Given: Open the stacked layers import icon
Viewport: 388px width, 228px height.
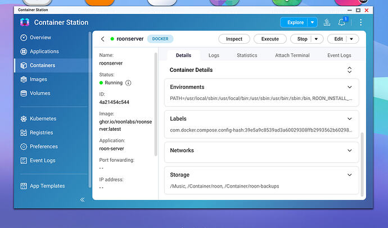Looking at the screenshot, I should [x=327, y=22].
